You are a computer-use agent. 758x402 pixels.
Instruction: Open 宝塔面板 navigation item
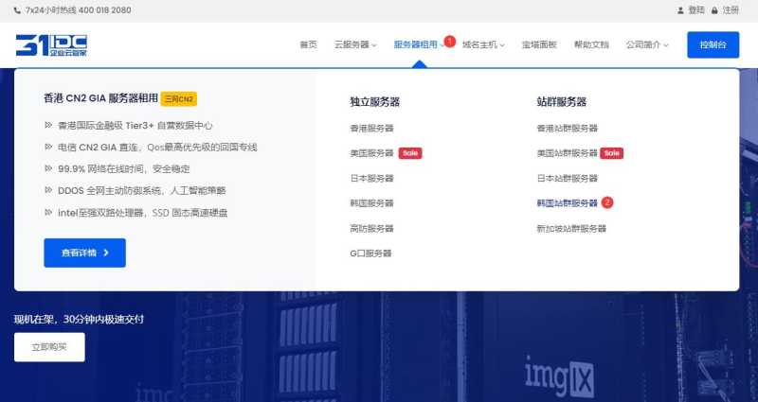coord(539,44)
